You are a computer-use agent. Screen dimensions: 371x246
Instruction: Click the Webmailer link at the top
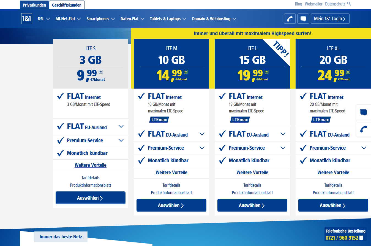[313, 4]
